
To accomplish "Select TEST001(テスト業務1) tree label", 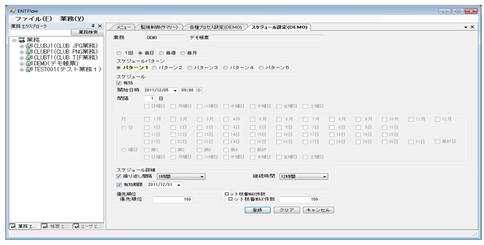I will pos(67,69).
